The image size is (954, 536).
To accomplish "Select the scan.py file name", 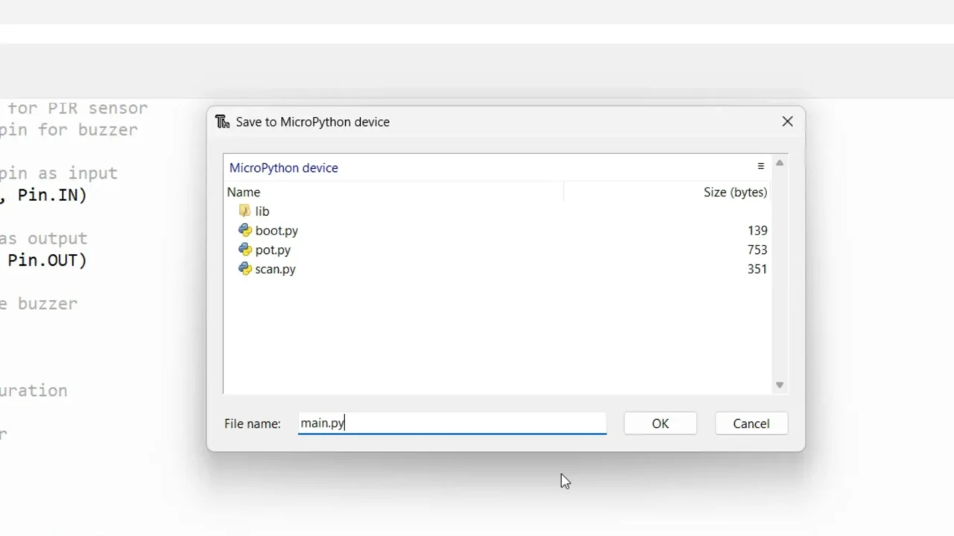I will (x=275, y=269).
